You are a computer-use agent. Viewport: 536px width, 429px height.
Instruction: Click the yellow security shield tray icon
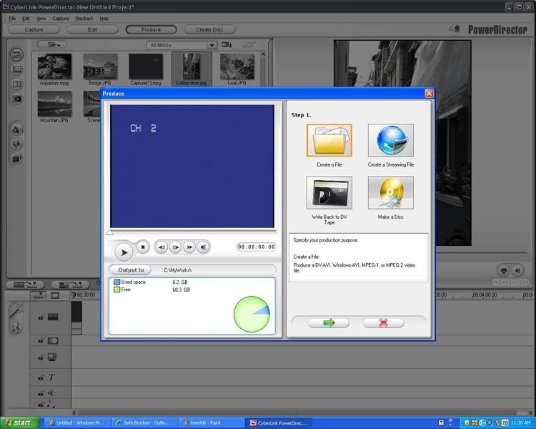pyautogui.click(x=467, y=423)
